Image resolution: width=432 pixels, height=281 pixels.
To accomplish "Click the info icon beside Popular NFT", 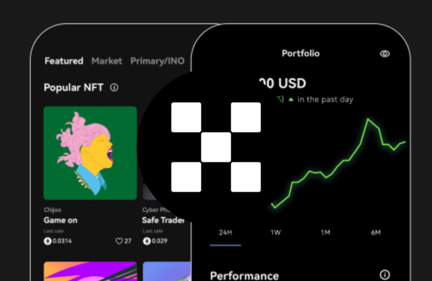I will pos(114,88).
